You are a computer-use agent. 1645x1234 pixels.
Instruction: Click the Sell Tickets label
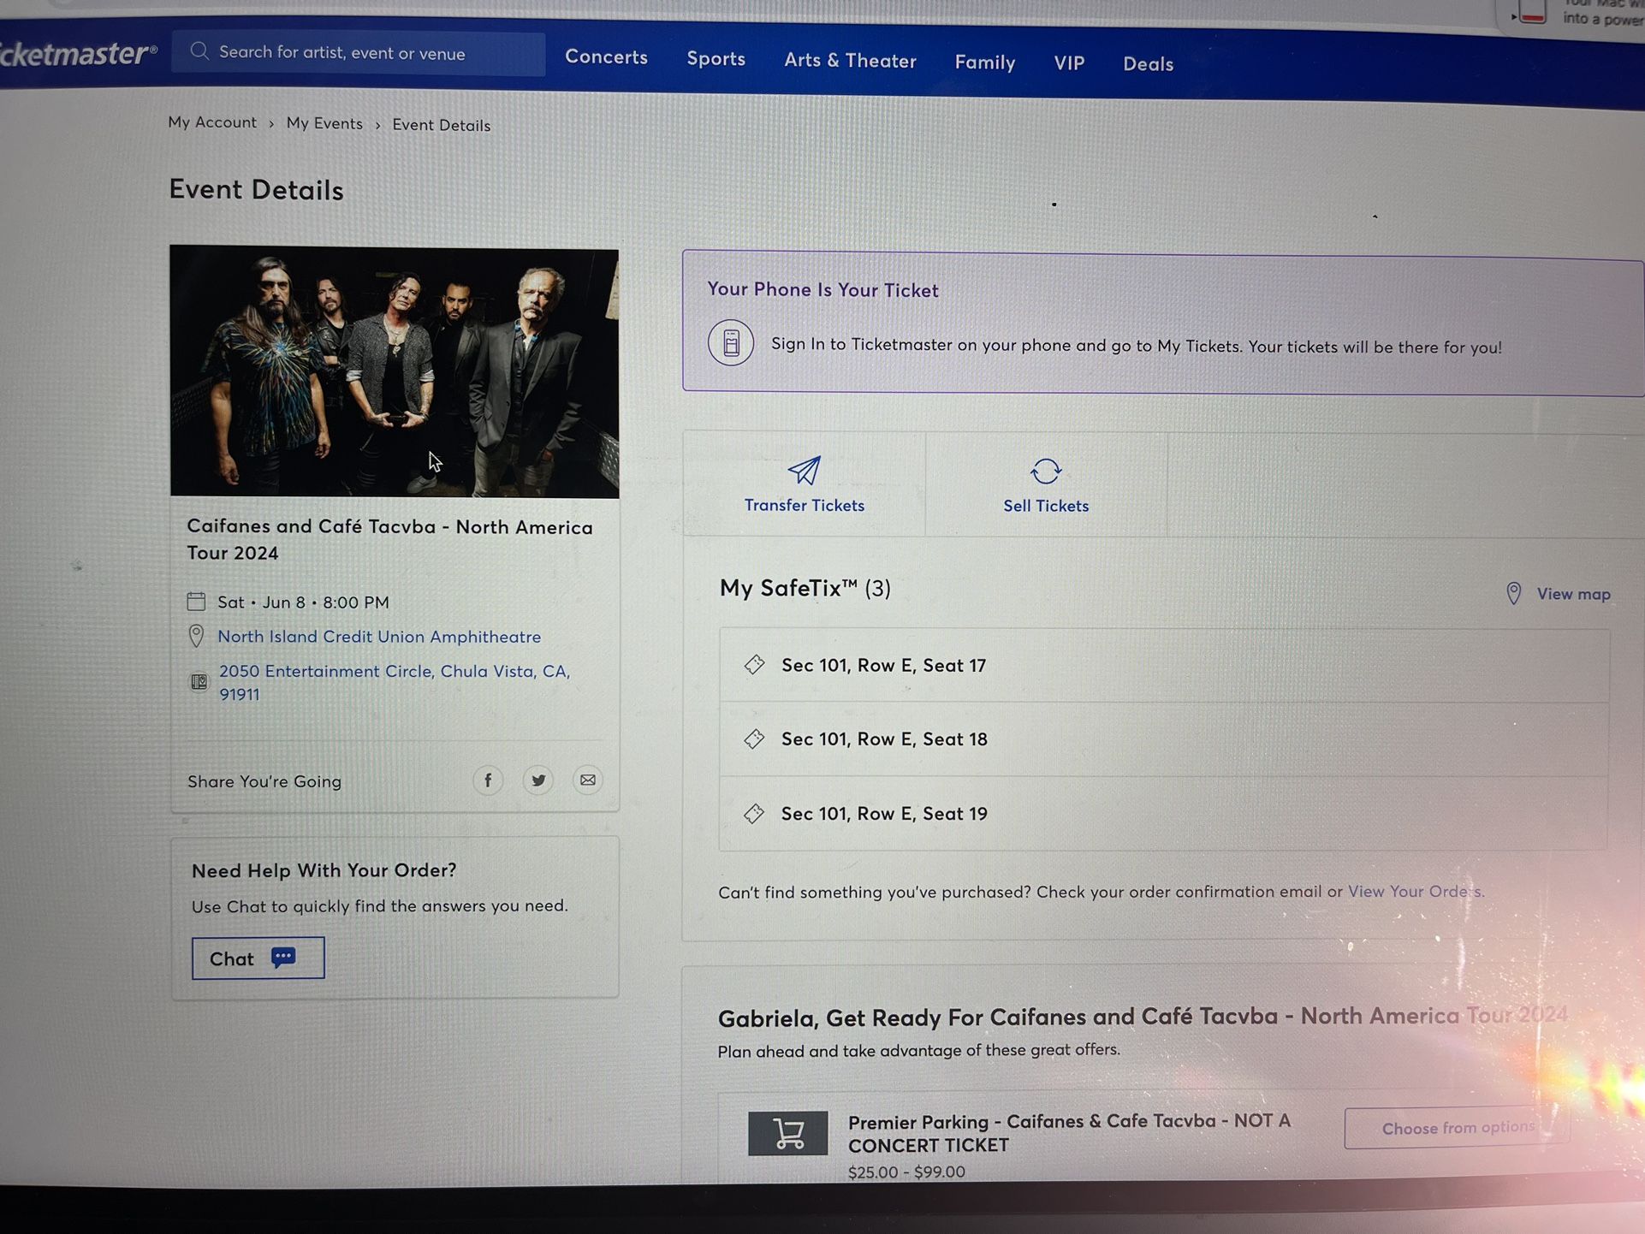coord(1046,506)
